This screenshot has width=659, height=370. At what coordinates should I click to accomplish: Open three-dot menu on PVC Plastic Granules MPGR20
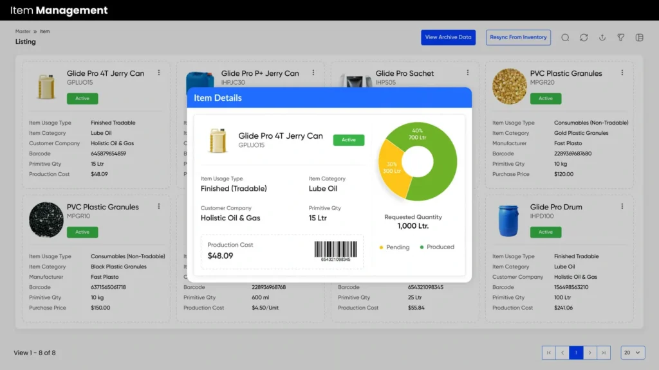[622, 73]
